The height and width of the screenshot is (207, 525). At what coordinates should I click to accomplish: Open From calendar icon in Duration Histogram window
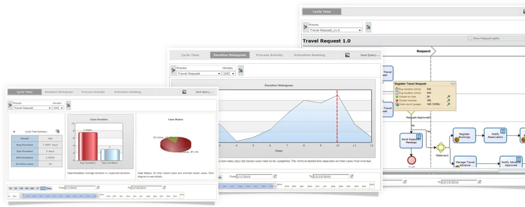click(x=275, y=176)
